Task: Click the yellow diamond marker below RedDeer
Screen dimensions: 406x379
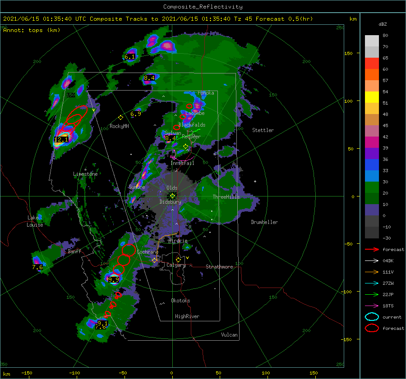Action: (185, 146)
